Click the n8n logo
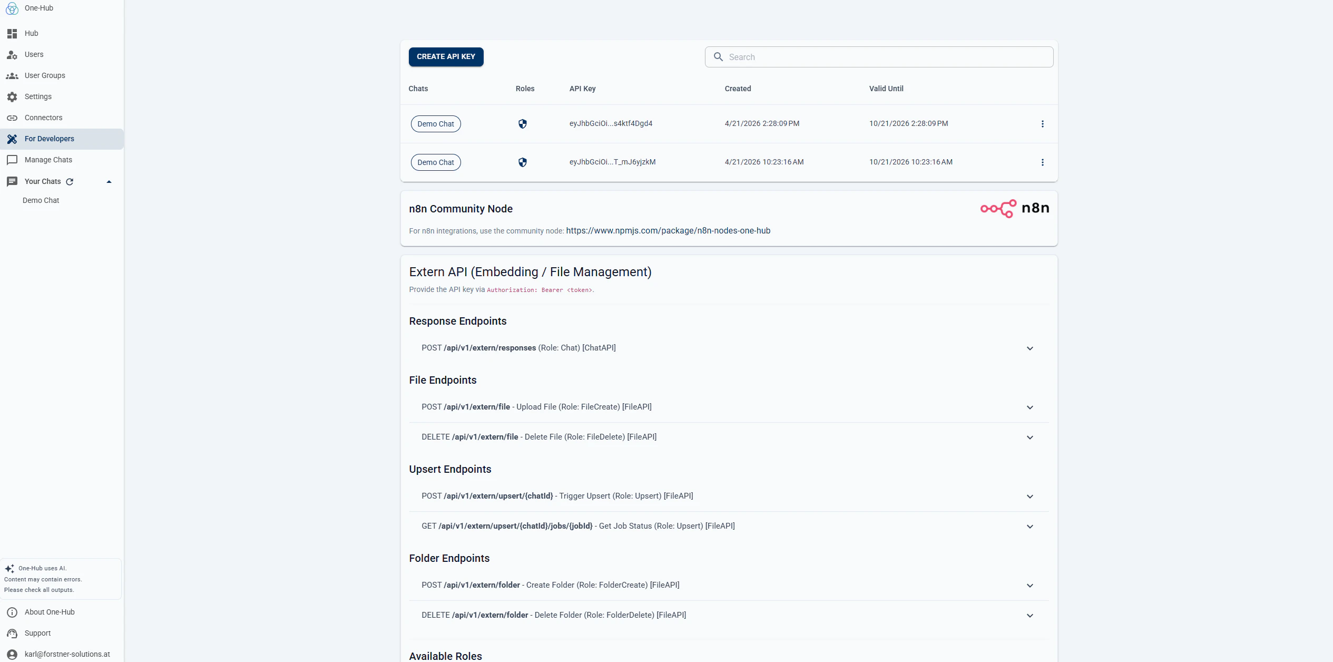Viewport: 1333px width, 662px height. (x=1015, y=209)
